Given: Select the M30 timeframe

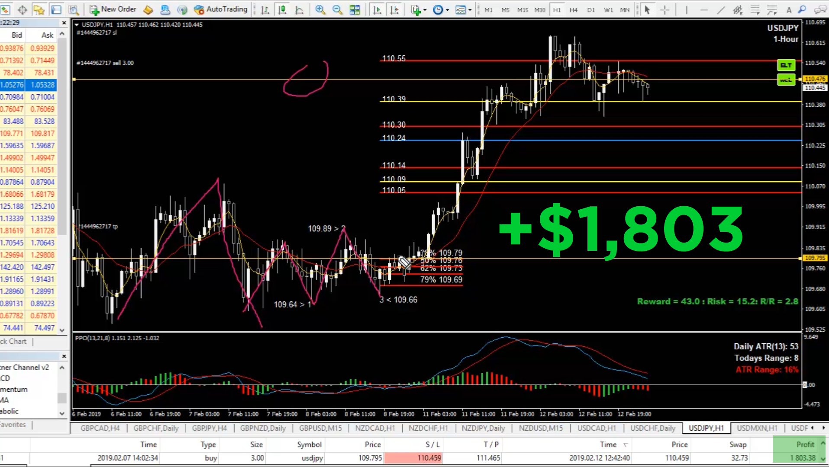Looking at the screenshot, I should tap(540, 10).
